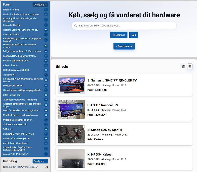This screenshot has height=172, width=197.
Task: Open thread Skifte kølerpasta rtx 3070ti
Action: 16,70
